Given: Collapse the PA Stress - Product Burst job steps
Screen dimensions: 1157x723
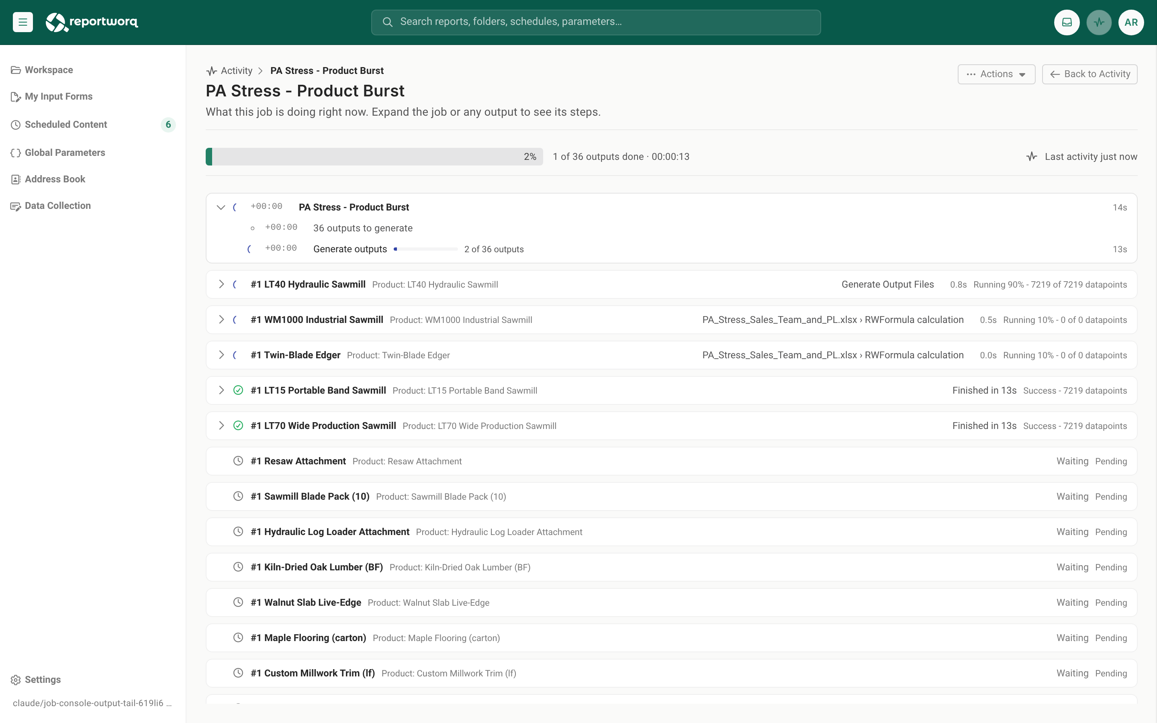Looking at the screenshot, I should point(221,207).
